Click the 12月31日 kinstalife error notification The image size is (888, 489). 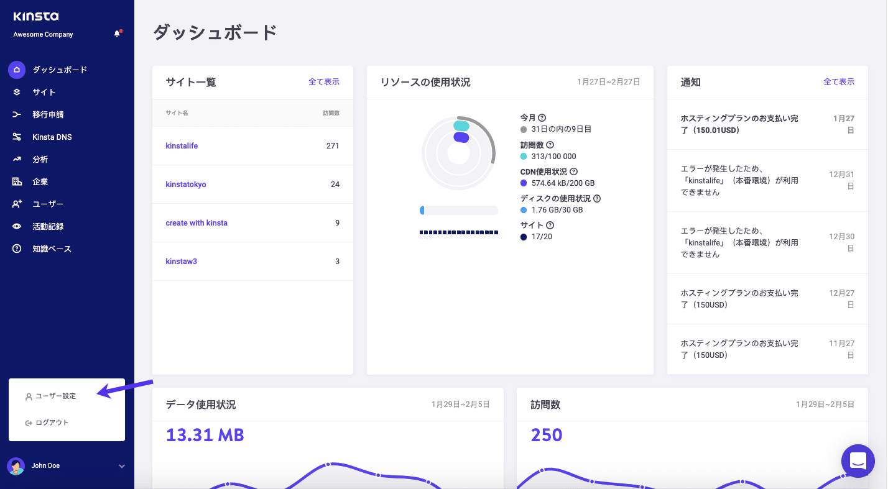767,180
